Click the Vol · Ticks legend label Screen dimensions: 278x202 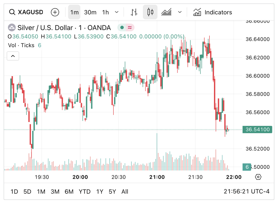pos(21,45)
